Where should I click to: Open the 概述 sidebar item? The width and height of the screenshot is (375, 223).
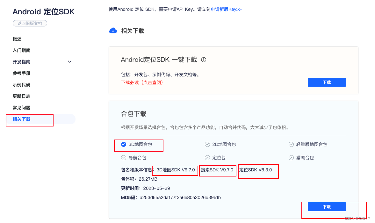tap(17, 39)
